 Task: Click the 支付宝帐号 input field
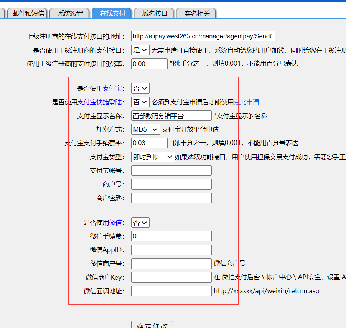(x=171, y=170)
